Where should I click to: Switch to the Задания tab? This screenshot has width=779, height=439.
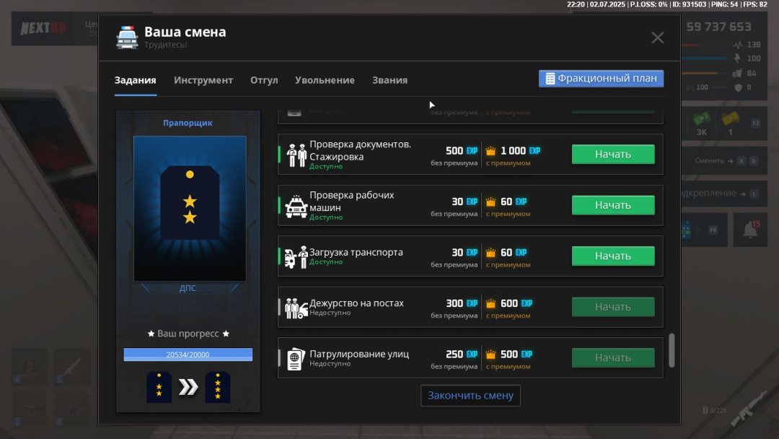click(135, 80)
